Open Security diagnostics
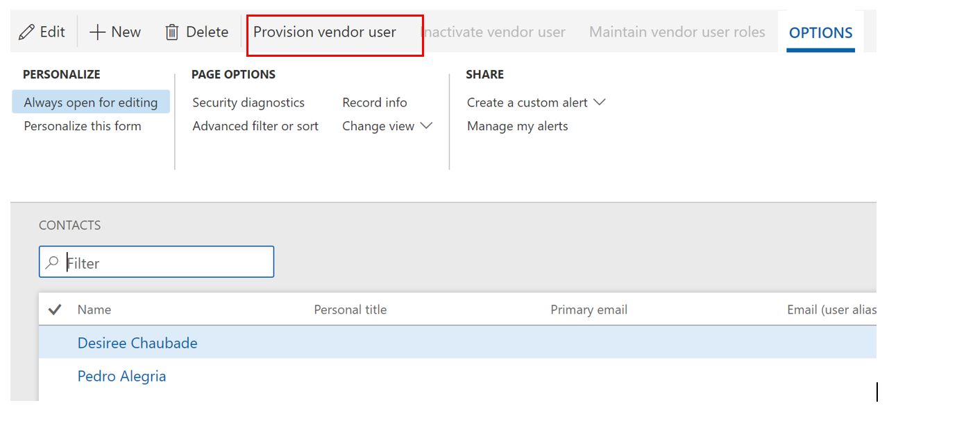957x428 pixels. pyautogui.click(x=248, y=102)
